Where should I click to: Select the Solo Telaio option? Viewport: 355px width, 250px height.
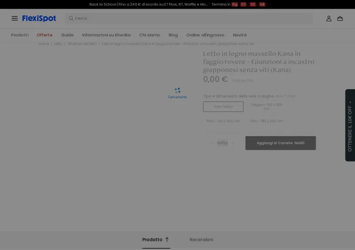223,107
